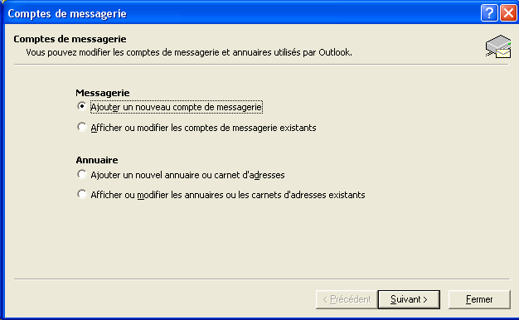This screenshot has width=519, height=320.
Task: Close the Comptes de messagerie dialog
Action: pos(508,13)
